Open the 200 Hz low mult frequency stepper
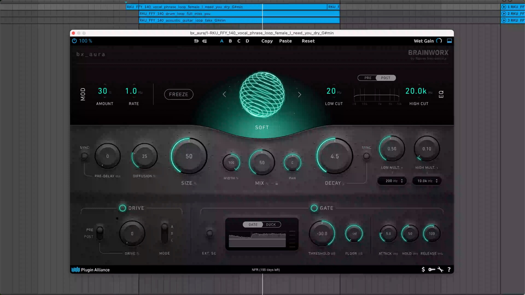The height and width of the screenshot is (295, 525). (x=392, y=181)
